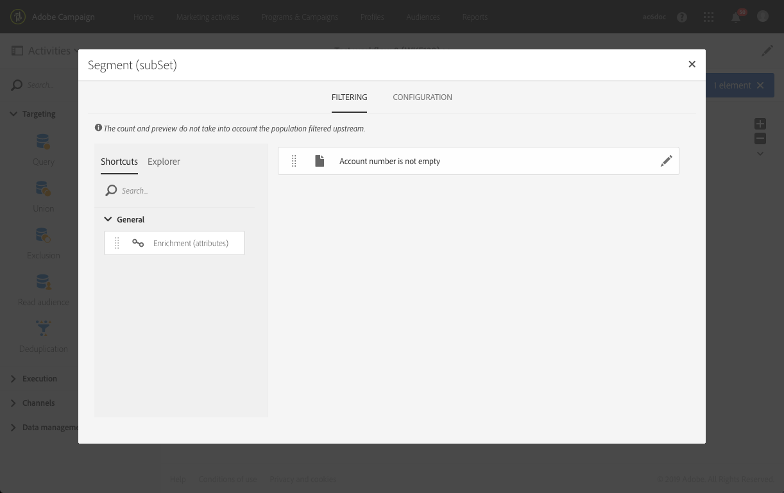Collapse the Targeting activities group

(13, 114)
